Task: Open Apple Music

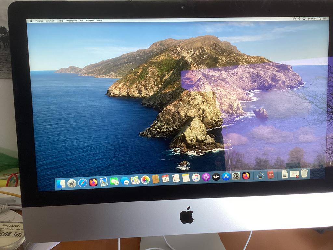Action: pyautogui.click(x=195, y=178)
